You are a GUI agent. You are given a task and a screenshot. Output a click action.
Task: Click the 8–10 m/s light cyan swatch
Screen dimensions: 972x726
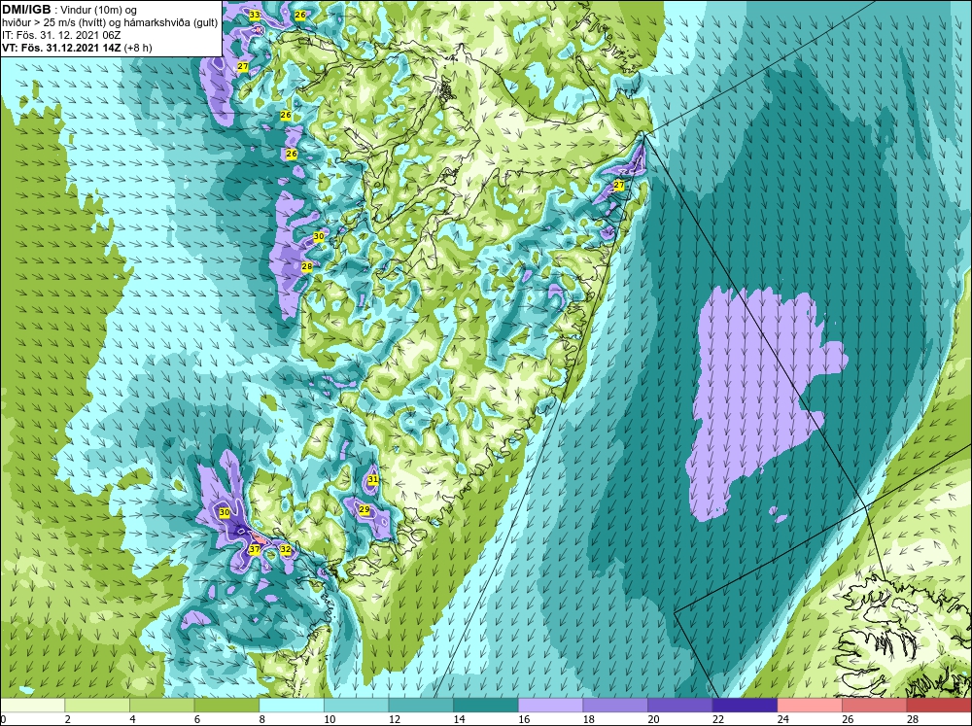tap(292, 706)
